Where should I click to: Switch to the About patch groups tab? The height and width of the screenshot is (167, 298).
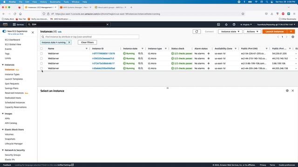point(111,7)
